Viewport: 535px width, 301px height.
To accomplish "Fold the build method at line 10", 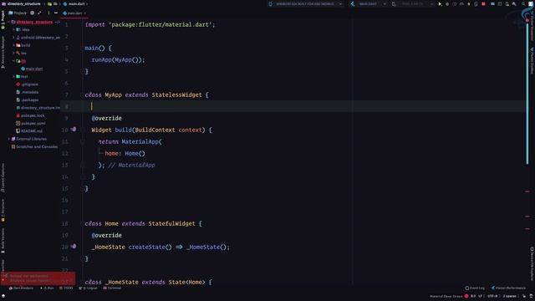I will [x=82, y=130].
